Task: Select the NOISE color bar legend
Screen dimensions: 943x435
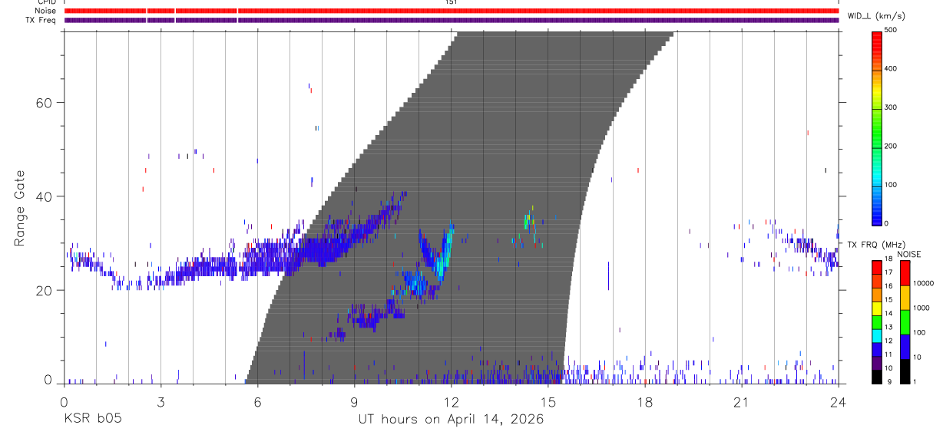Action: coord(905,321)
